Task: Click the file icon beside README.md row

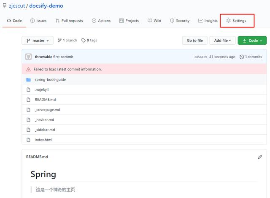Action: click(28, 100)
